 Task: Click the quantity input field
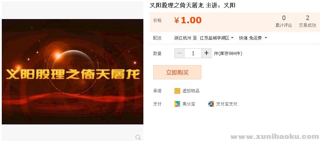coord(193,53)
